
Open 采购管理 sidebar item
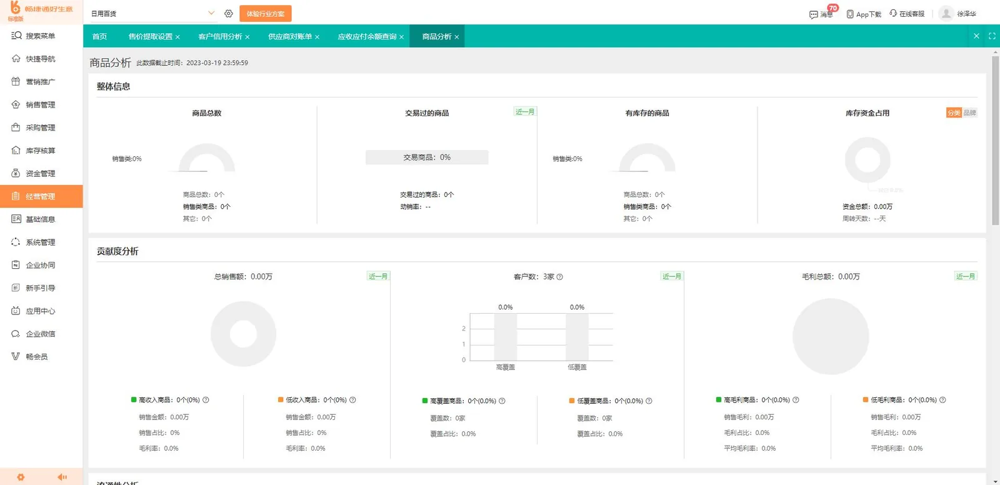click(x=41, y=127)
